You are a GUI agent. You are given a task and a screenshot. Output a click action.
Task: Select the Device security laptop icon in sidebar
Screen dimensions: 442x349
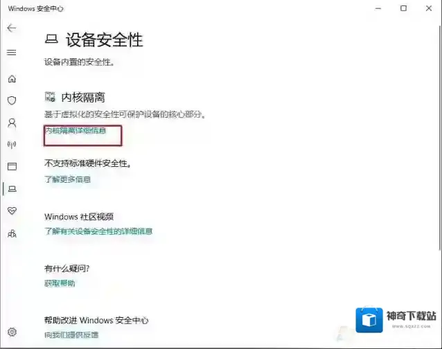[12, 188]
